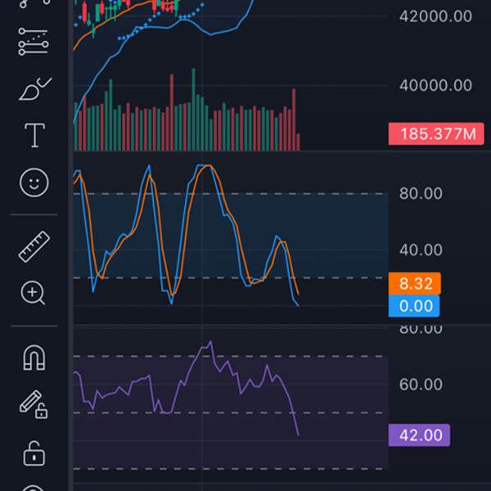Select the Fibonacci/pitchfork drawing tool
The height and width of the screenshot is (491, 491).
point(34,42)
